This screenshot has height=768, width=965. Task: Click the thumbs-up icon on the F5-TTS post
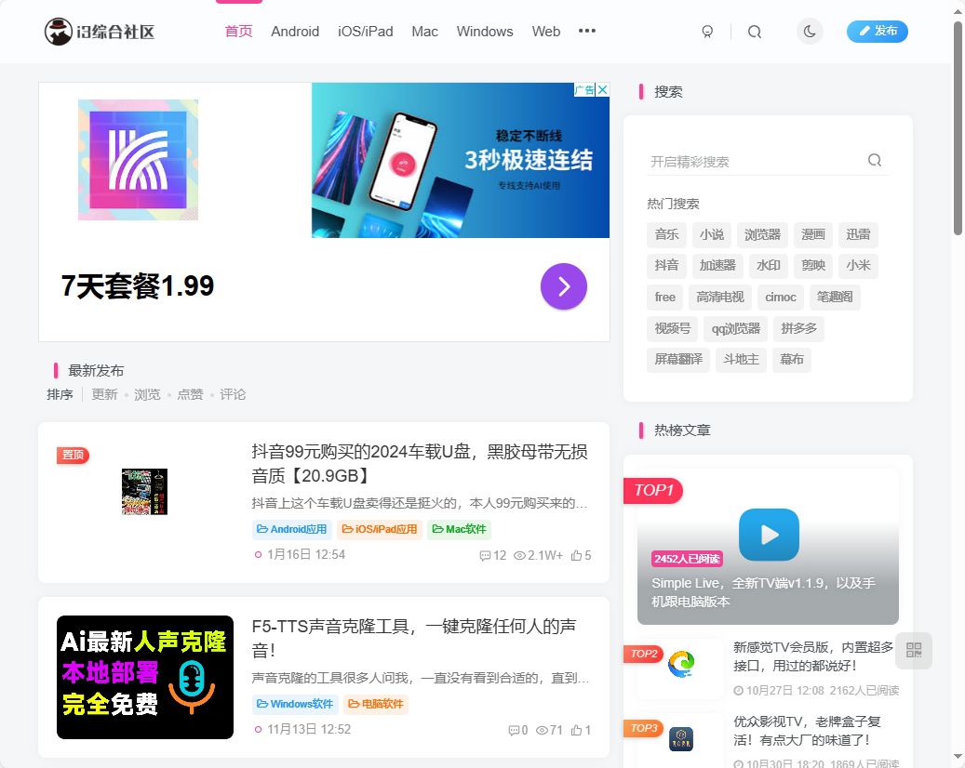pyautogui.click(x=579, y=730)
